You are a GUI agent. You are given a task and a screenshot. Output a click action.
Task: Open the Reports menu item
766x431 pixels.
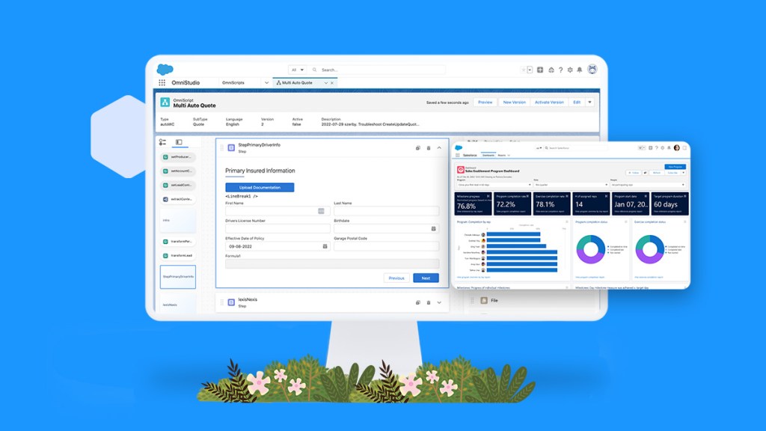[x=502, y=156]
